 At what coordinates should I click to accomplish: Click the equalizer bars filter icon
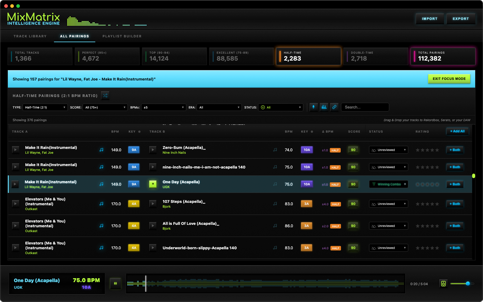click(324, 107)
